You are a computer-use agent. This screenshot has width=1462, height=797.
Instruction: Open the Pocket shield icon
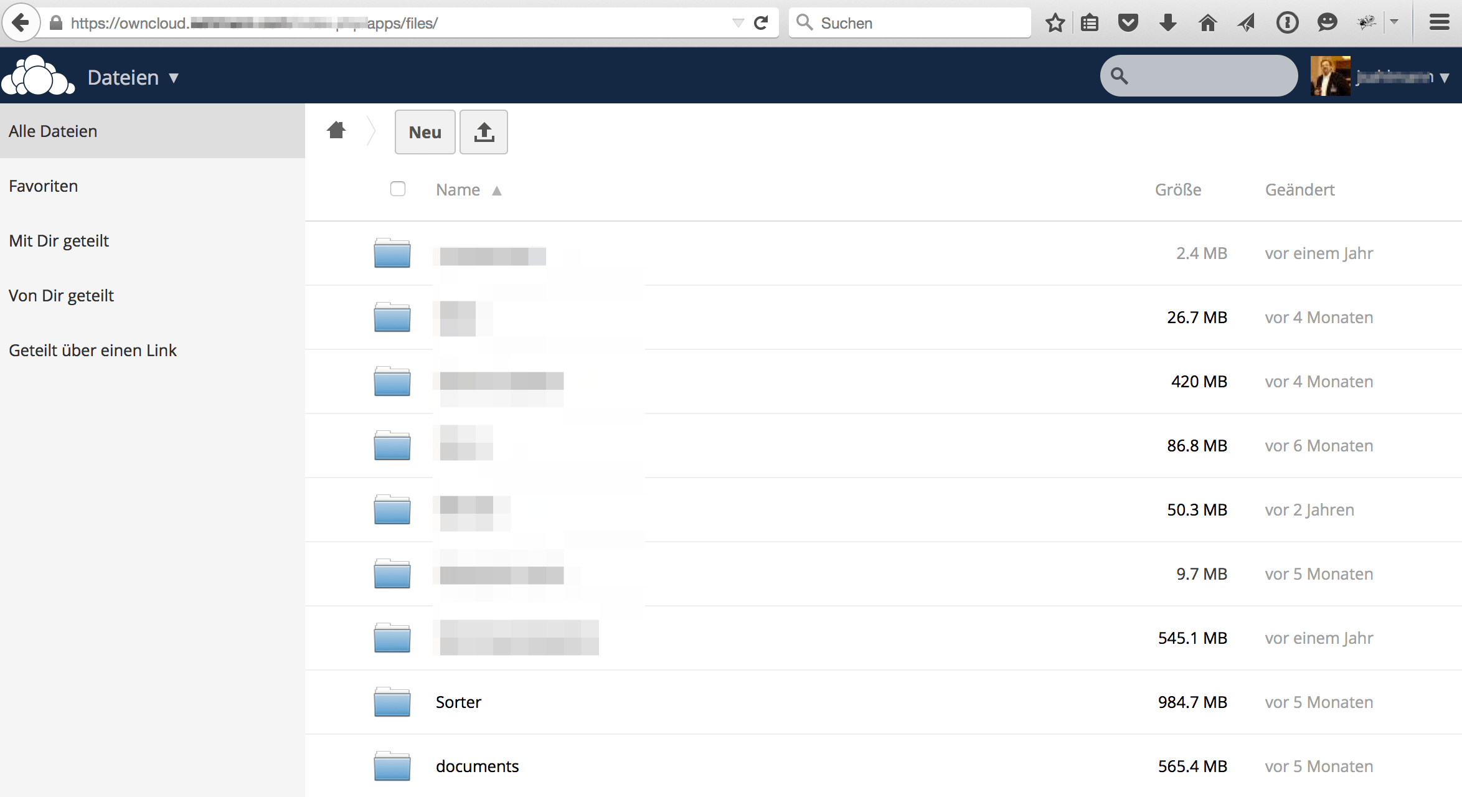point(1128,23)
